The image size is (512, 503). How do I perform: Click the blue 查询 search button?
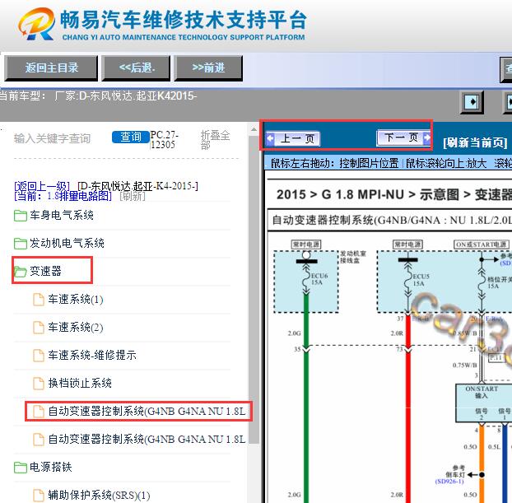point(131,137)
